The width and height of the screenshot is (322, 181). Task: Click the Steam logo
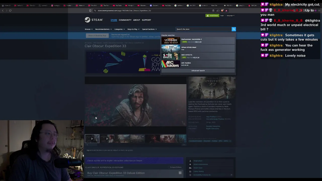coord(94,20)
